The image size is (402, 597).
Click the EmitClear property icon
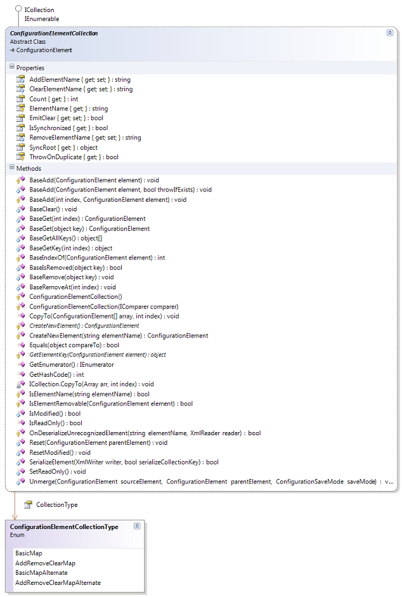20,118
